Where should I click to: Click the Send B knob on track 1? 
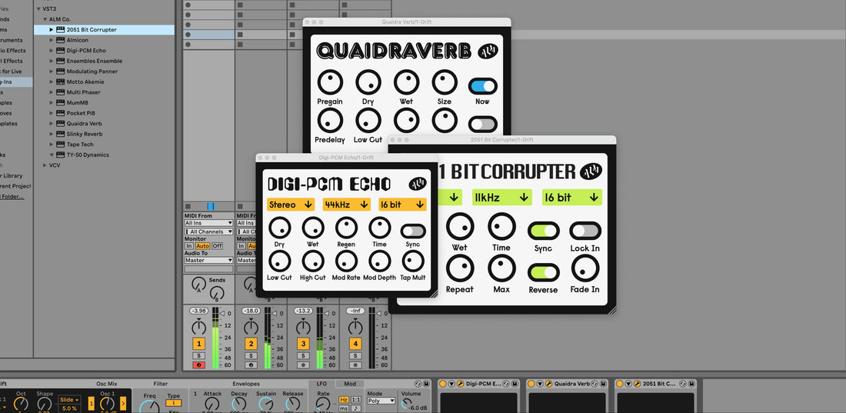217,293
